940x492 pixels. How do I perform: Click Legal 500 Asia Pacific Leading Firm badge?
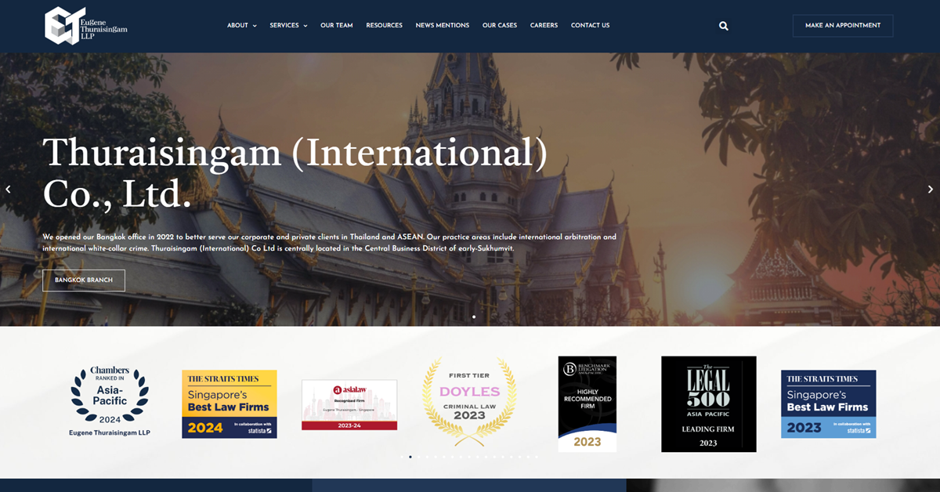pyautogui.click(x=709, y=404)
